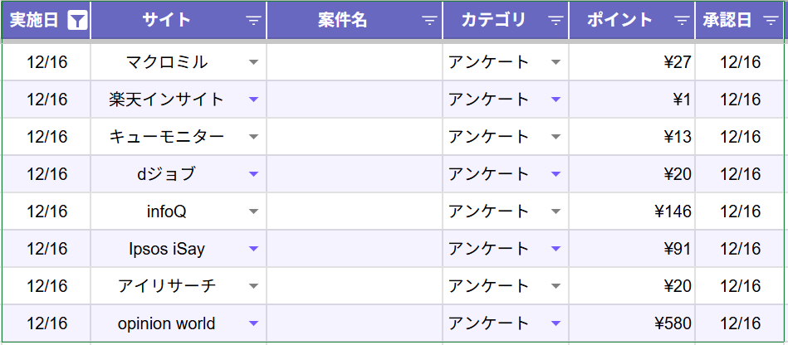This screenshot has width=788, height=345.
Task: Click the active filter icon on 実施日 header
Action: [x=76, y=21]
